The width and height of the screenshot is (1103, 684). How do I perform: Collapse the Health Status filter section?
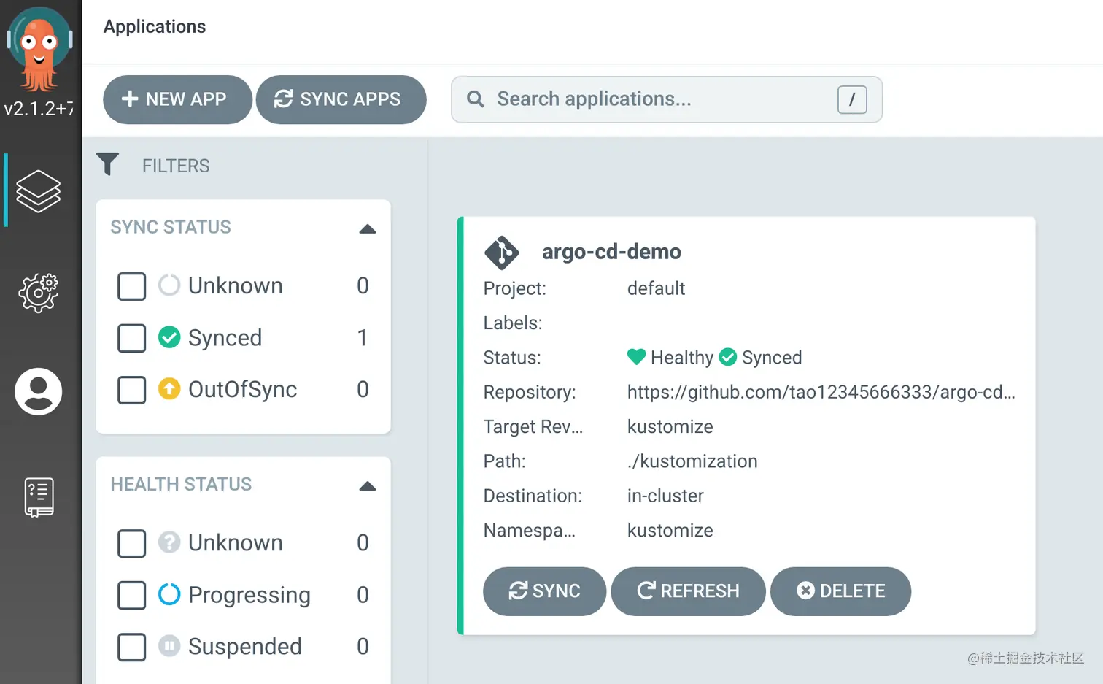coord(368,485)
